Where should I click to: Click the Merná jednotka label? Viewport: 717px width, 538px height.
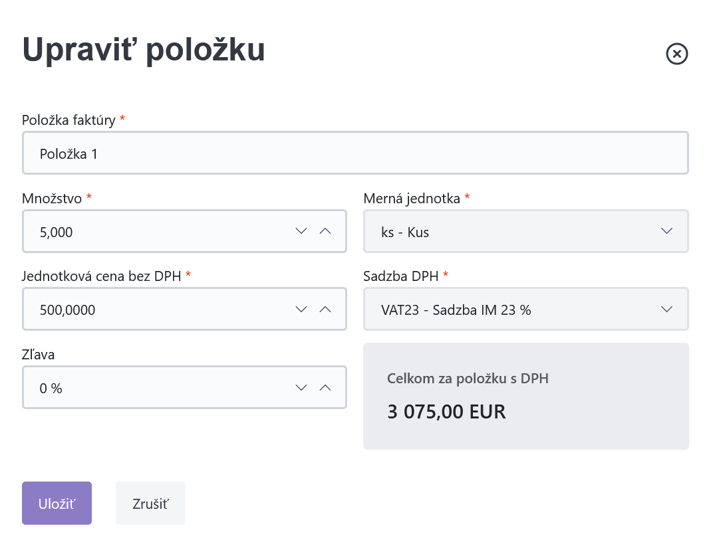tap(412, 199)
